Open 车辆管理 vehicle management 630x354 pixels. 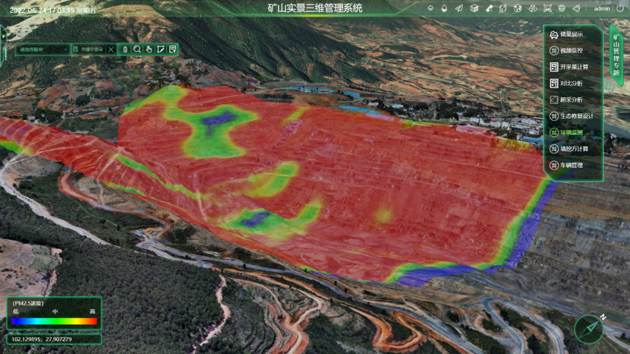click(x=567, y=165)
